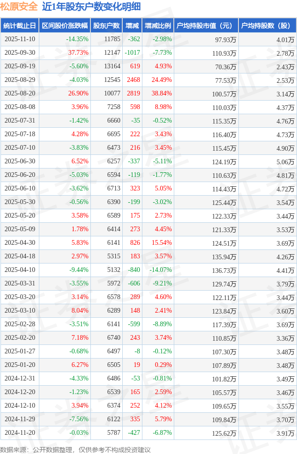Select the 增减比例 column header

[x=158, y=26]
